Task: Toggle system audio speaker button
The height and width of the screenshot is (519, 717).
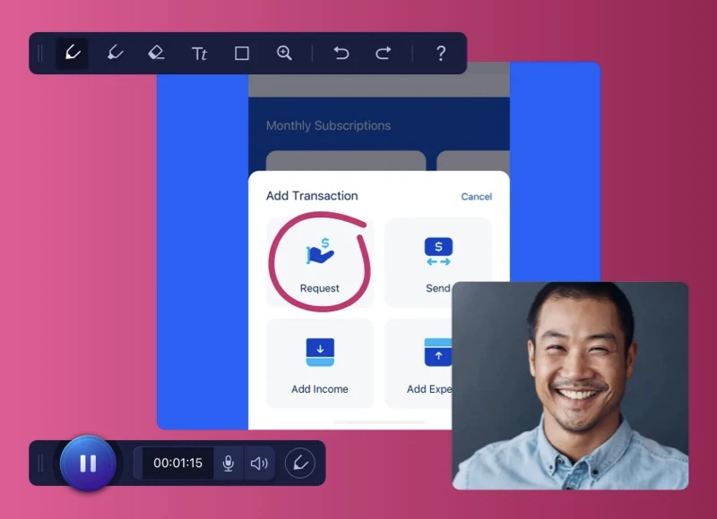Action: 259,463
